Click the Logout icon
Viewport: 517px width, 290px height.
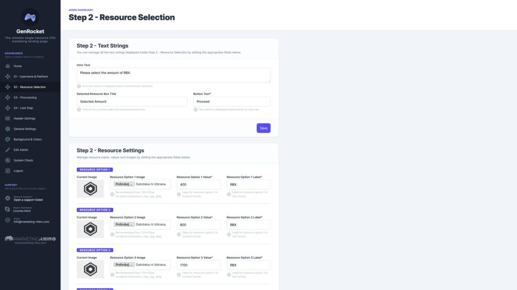tap(8, 171)
